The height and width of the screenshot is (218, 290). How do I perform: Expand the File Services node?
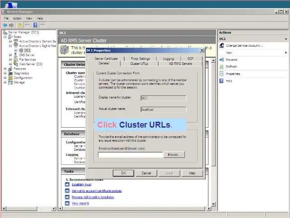pyautogui.click(x=10, y=59)
